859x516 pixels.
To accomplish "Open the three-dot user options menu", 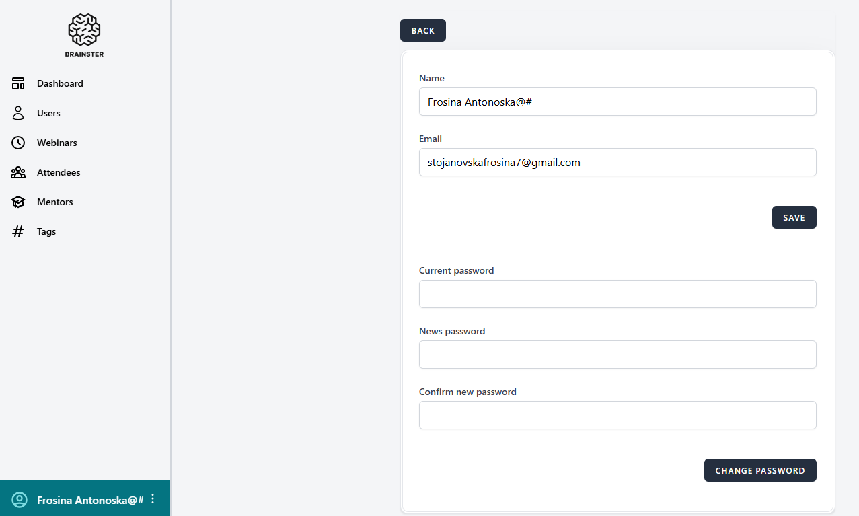I will pos(153,499).
